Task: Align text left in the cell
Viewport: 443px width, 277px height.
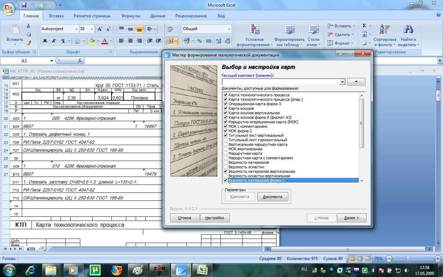Action: click(121, 41)
